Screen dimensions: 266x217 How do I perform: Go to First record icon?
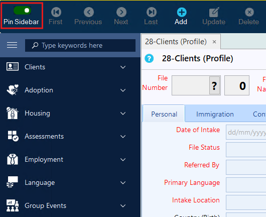[x=56, y=12]
